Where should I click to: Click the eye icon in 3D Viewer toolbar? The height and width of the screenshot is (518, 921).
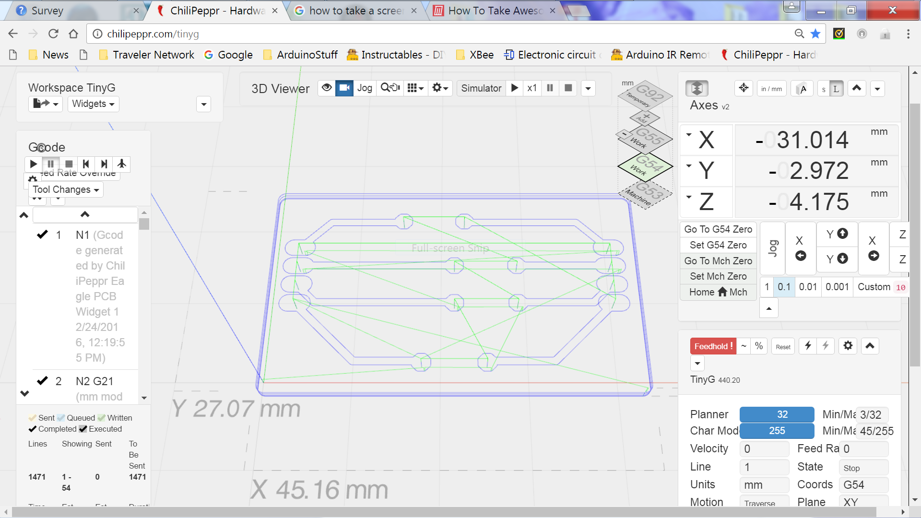click(x=327, y=88)
